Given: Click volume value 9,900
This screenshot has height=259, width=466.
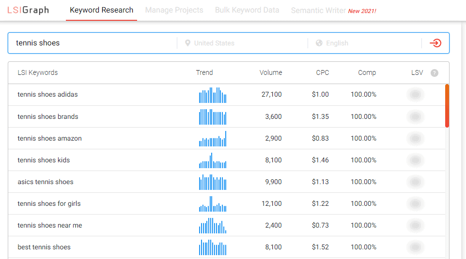Looking at the screenshot, I should tap(273, 182).
